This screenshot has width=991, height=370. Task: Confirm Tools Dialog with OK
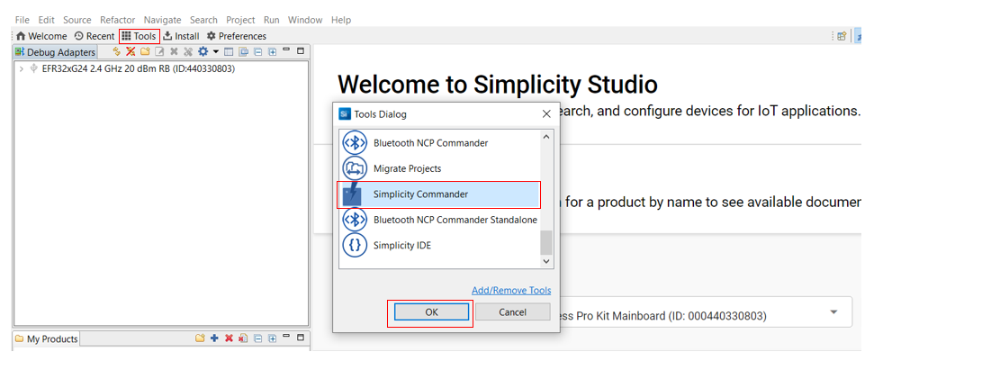click(432, 311)
